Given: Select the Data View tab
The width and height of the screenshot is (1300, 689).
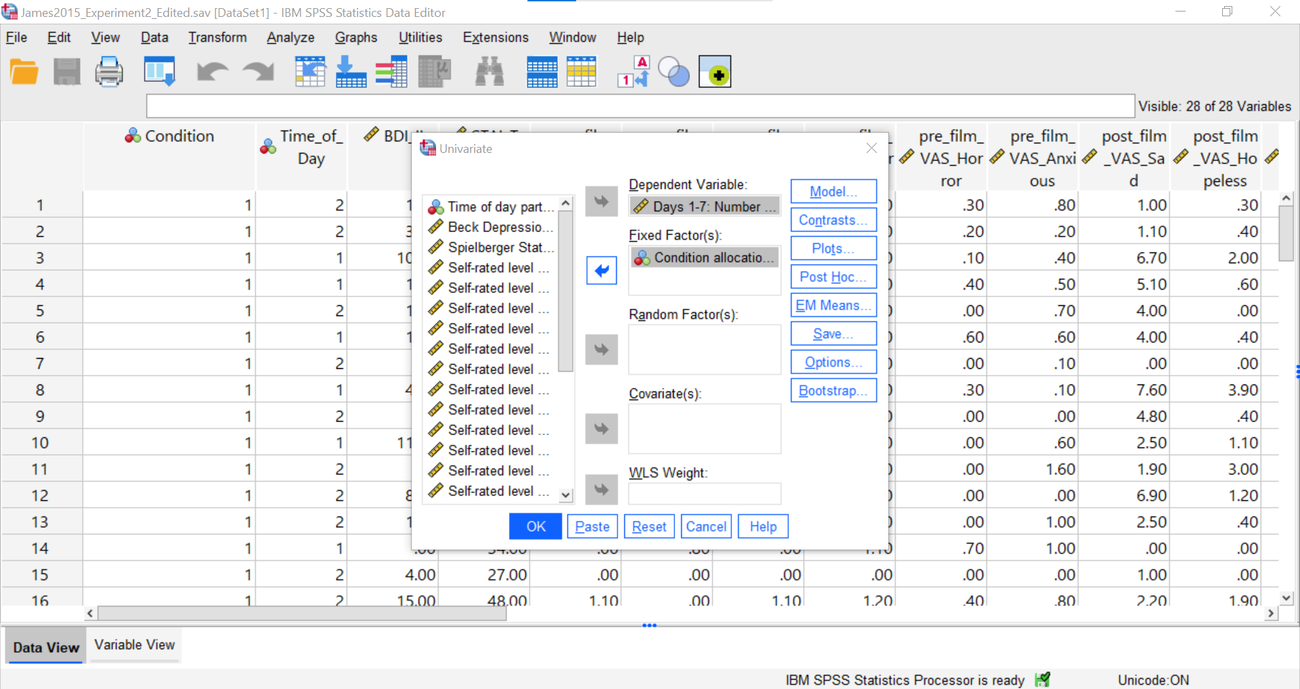Looking at the screenshot, I should tap(46, 647).
